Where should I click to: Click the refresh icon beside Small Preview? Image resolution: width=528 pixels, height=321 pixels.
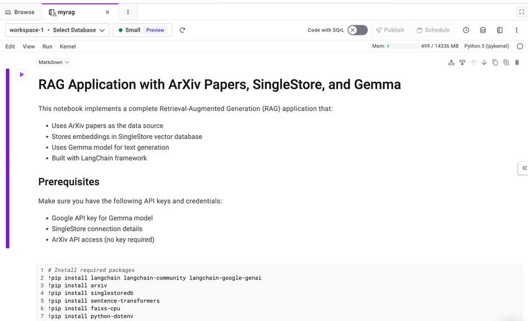pos(182,30)
